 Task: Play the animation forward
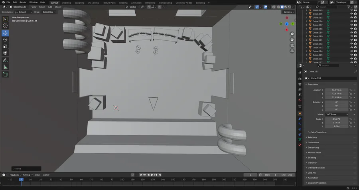pos(152,175)
